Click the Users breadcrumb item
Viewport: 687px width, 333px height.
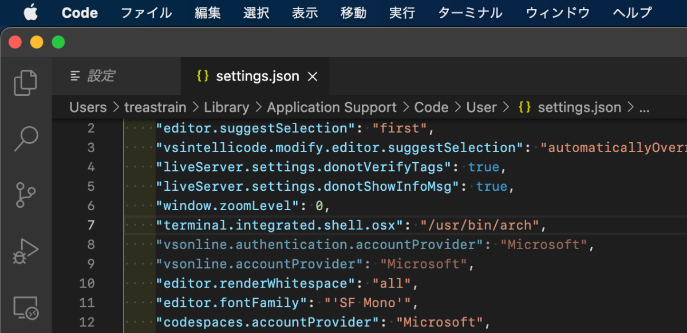point(88,107)
